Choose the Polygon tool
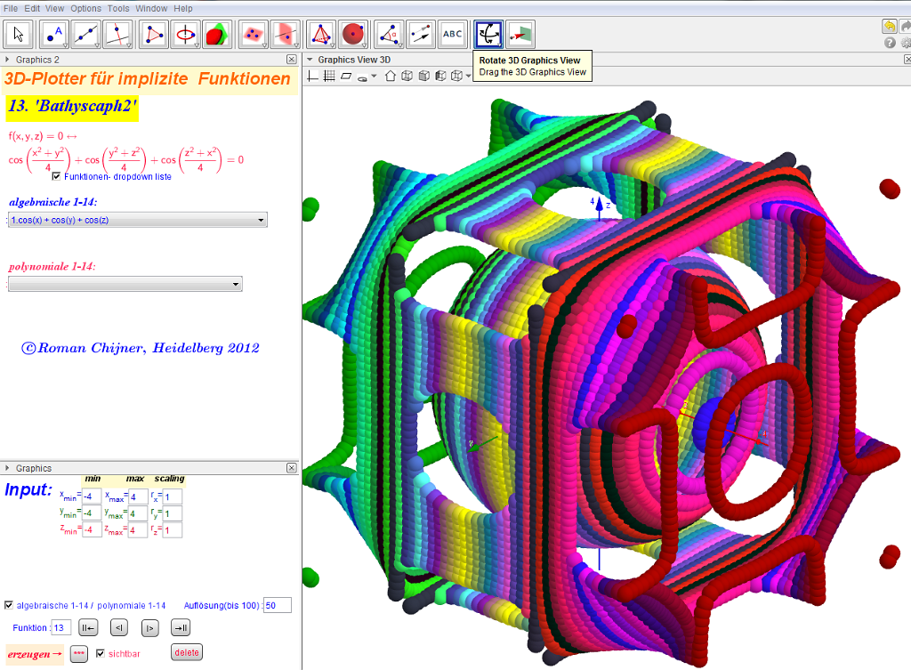 tap(155, 34)
